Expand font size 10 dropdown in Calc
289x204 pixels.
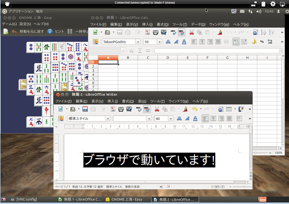click(160, 42)
